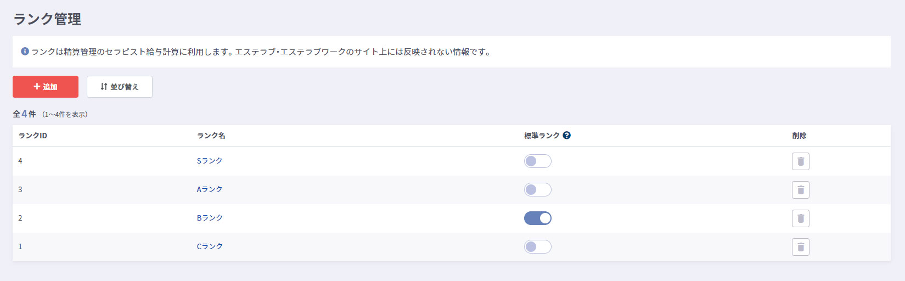Viewport: 905px width, 281px height.
Task: Click the ランクID column header
Action: click(x=33, y=136)
